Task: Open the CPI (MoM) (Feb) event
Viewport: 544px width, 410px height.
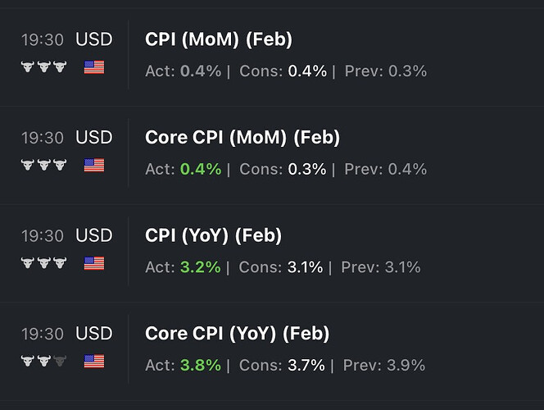Action: 218,39
